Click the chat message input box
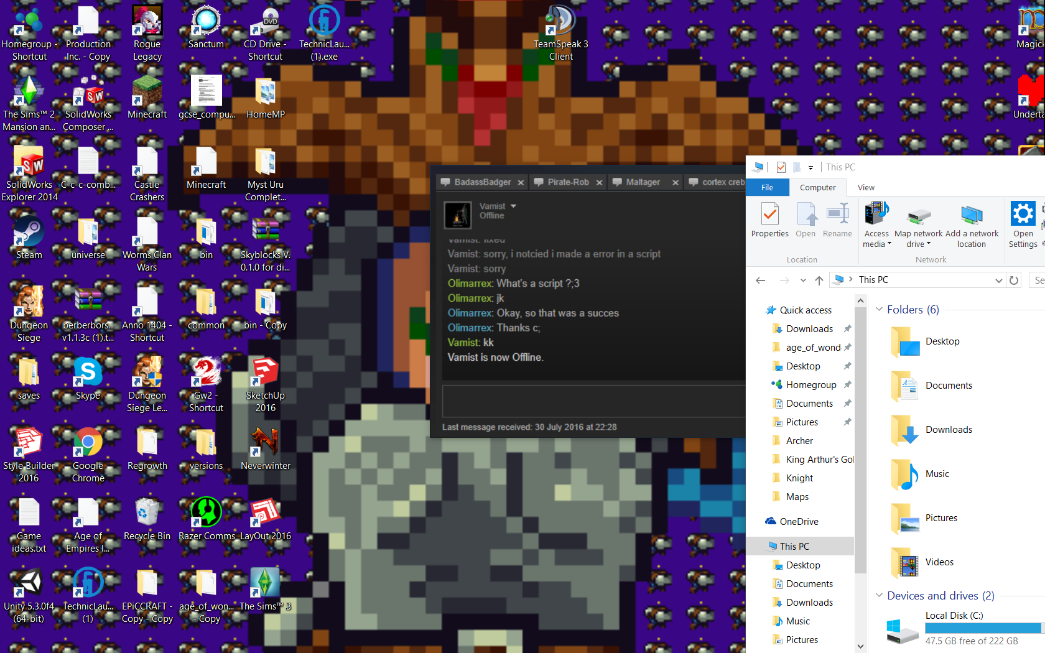 point(593,401)
